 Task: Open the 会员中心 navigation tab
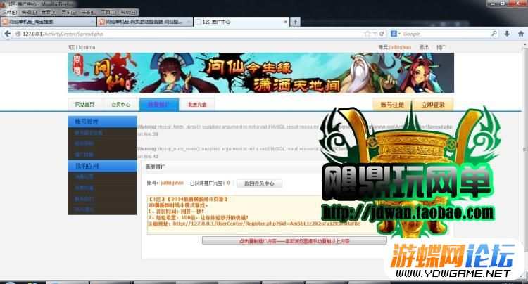[x=121, y=105]
